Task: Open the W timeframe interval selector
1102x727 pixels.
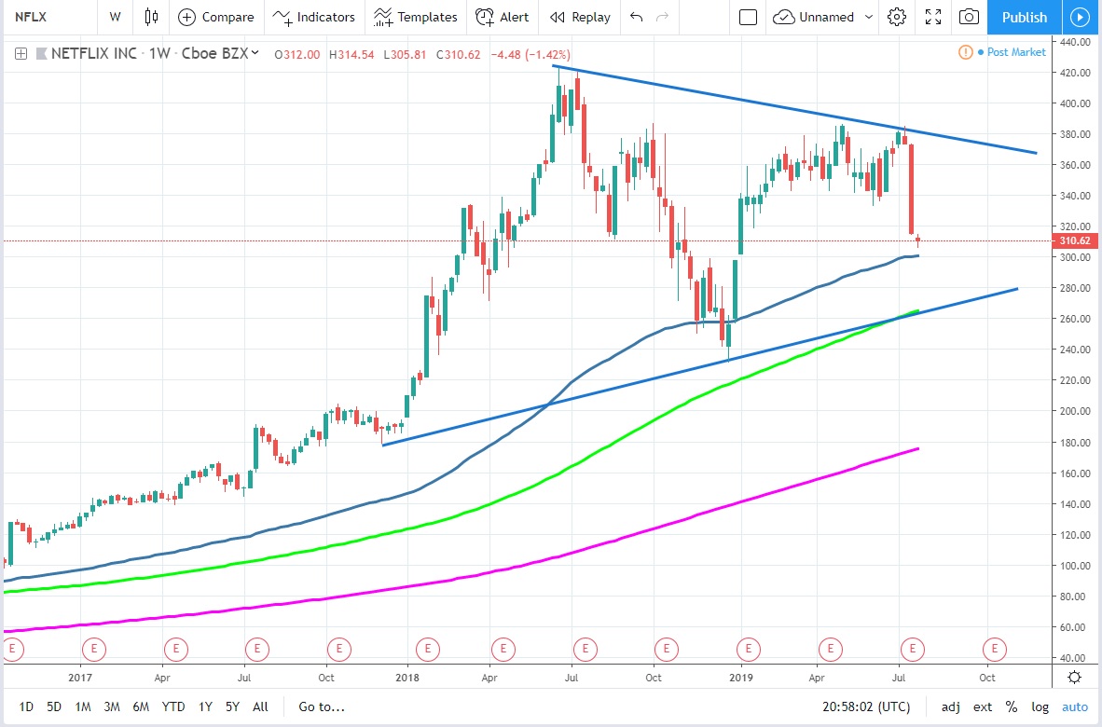Action: 116,17
